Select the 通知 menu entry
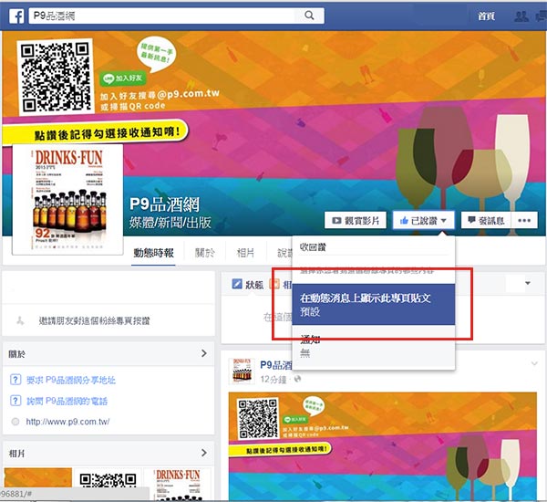This screenshot has width=547, height=502. [373, 346]
